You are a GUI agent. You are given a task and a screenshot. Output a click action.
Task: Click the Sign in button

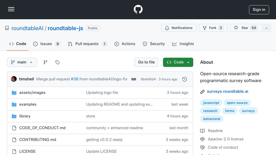(x=259, y=10)
